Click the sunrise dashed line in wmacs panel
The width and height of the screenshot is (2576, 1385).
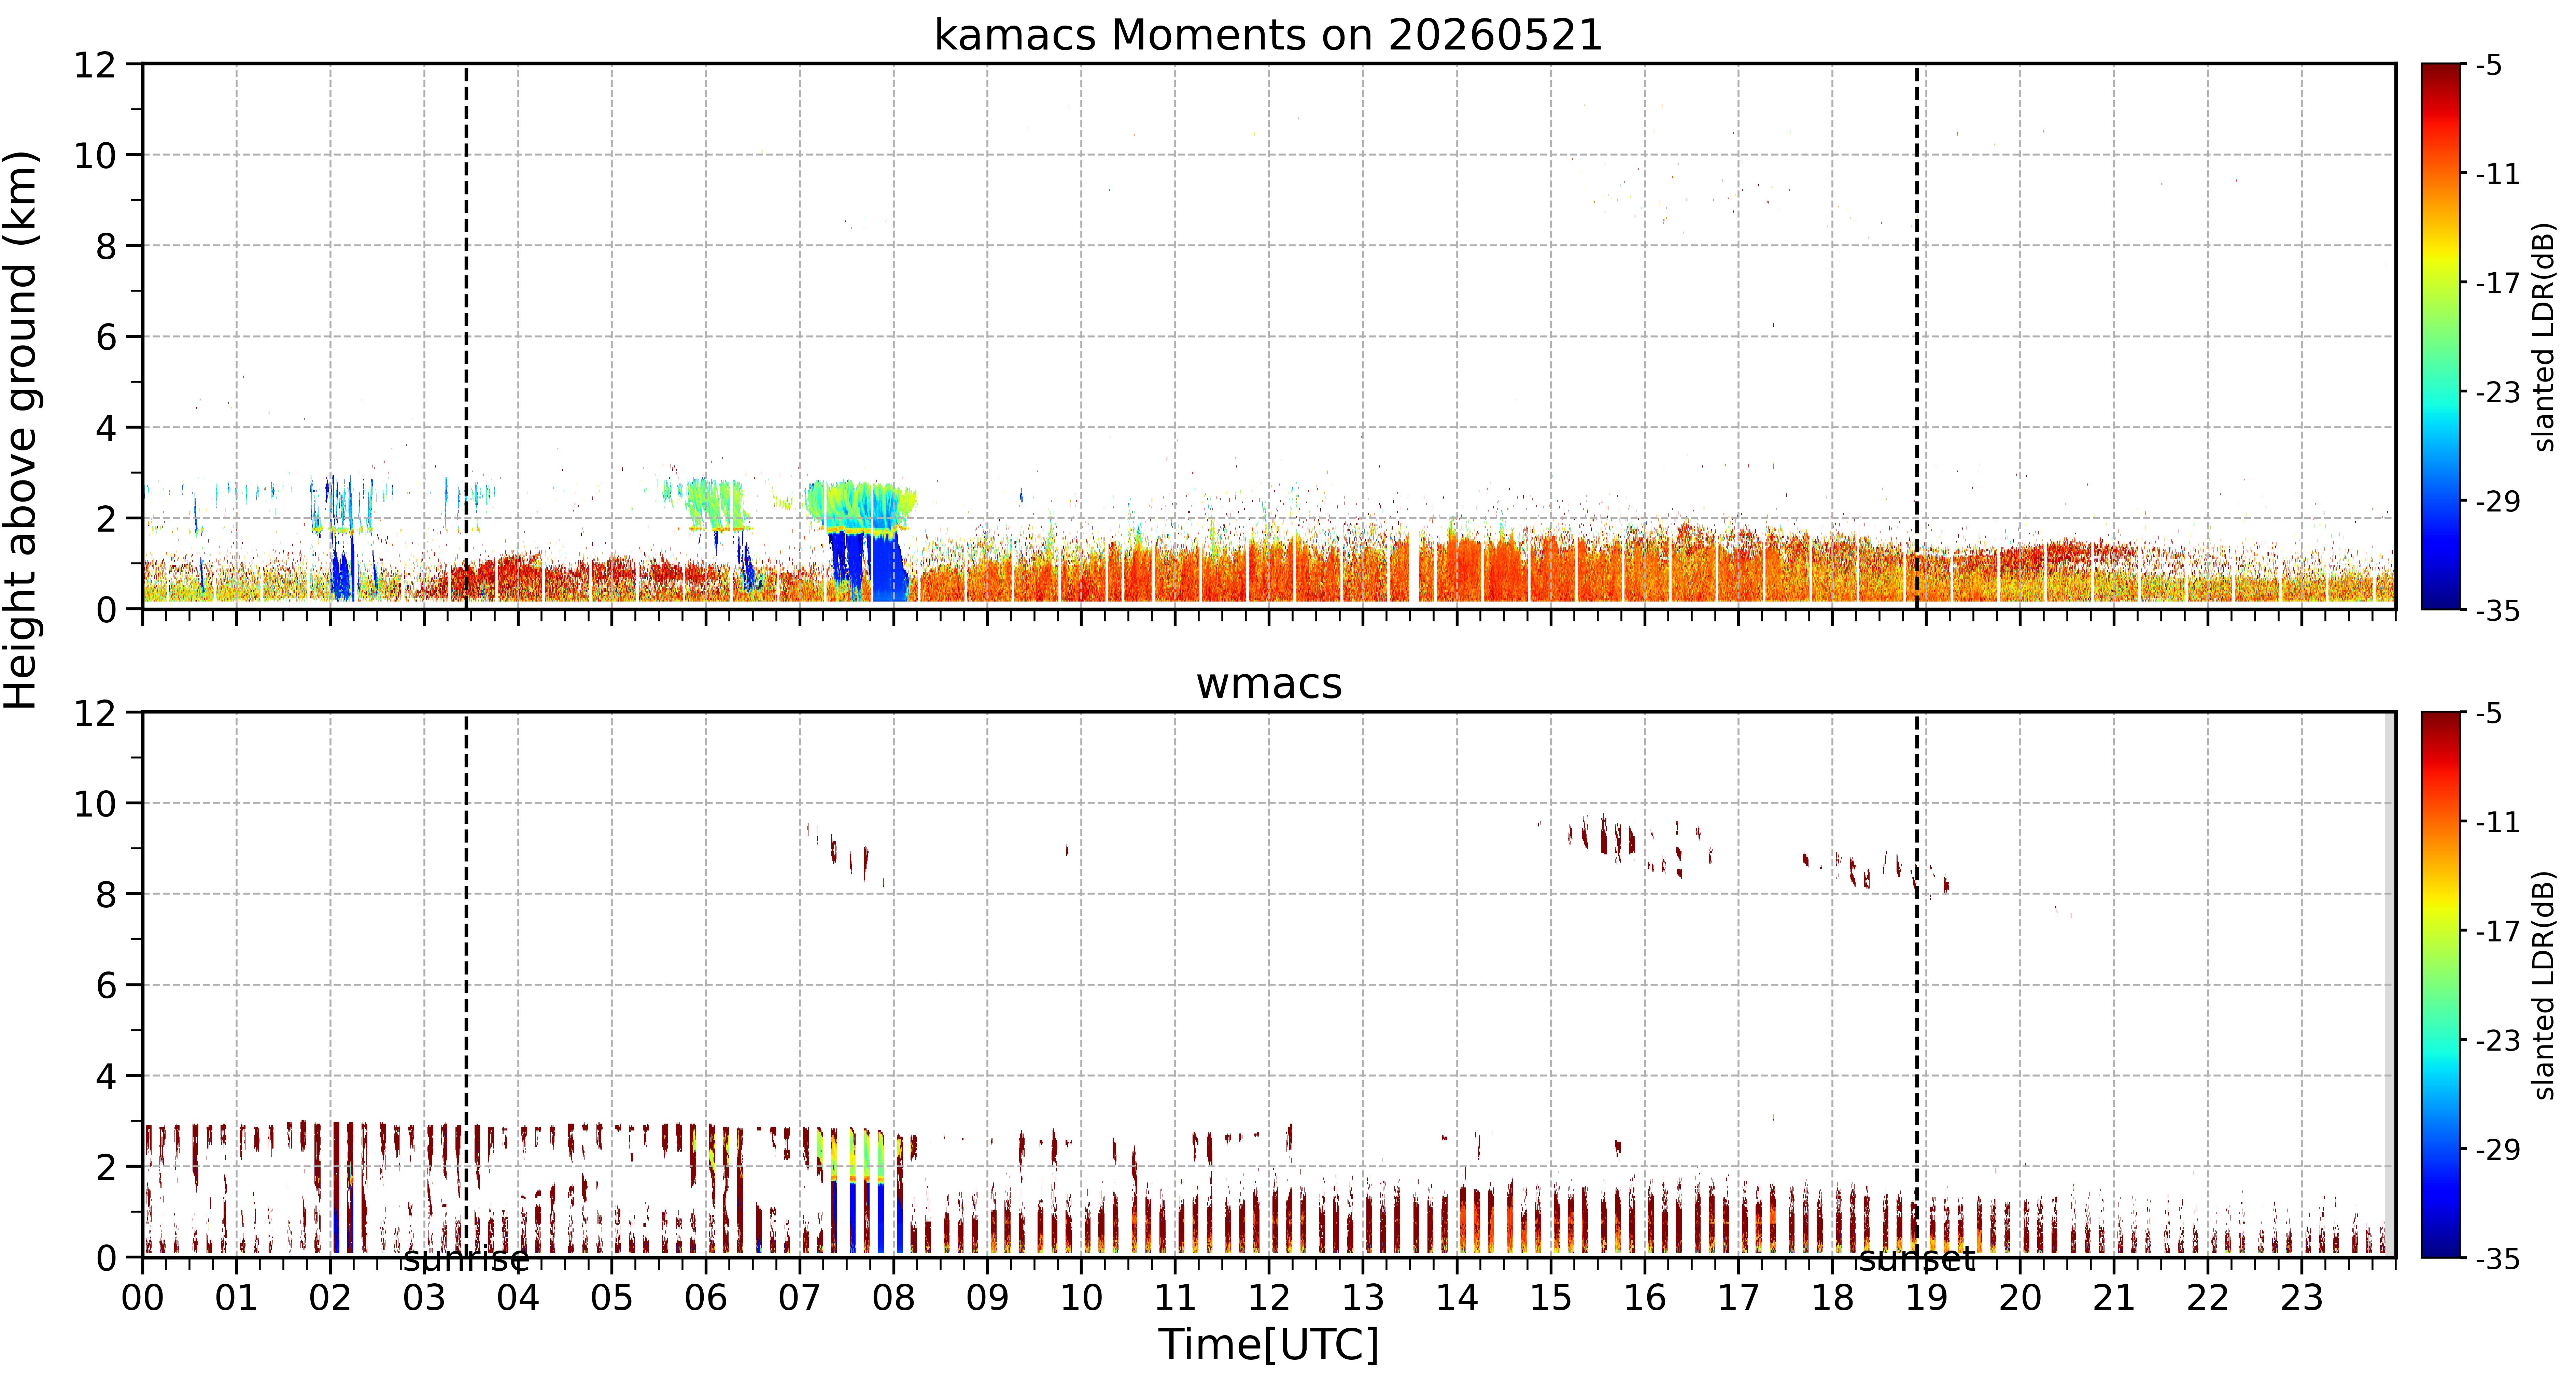(466, 984)
